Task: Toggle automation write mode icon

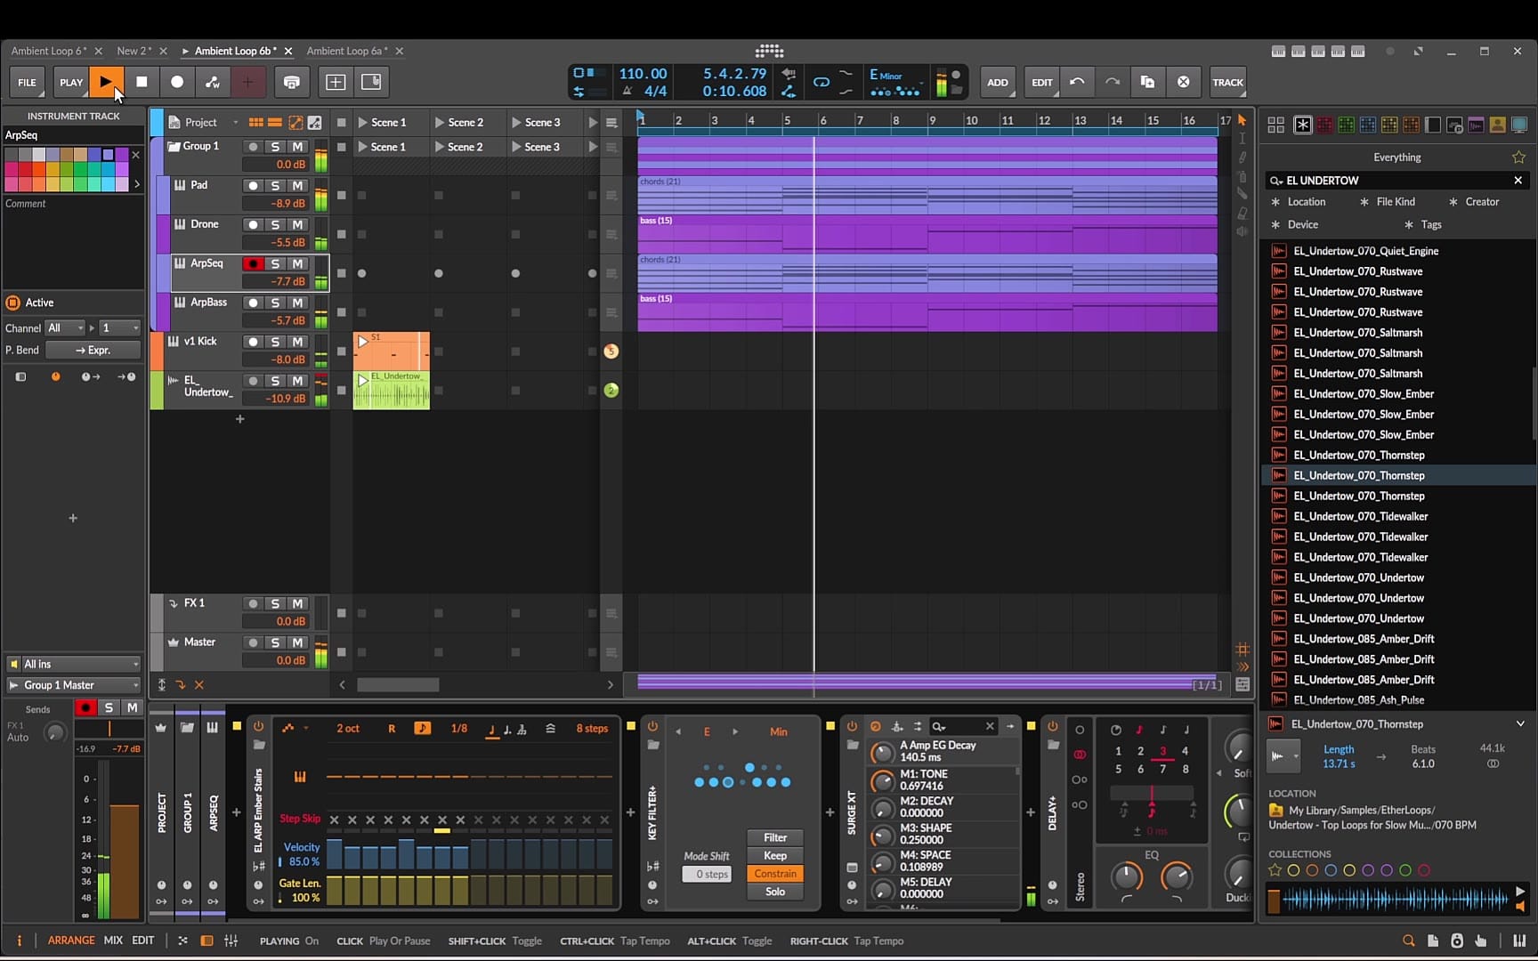Action: pos(213,82)
